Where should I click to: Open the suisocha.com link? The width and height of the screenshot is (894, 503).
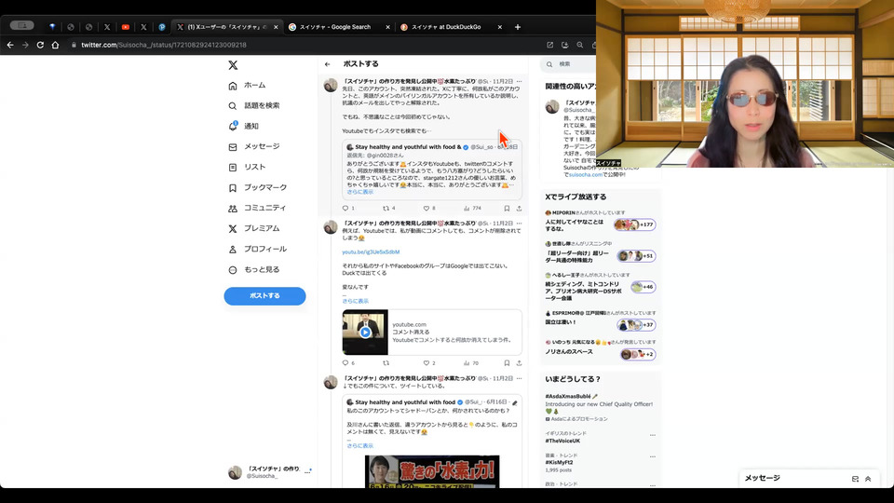586,174
